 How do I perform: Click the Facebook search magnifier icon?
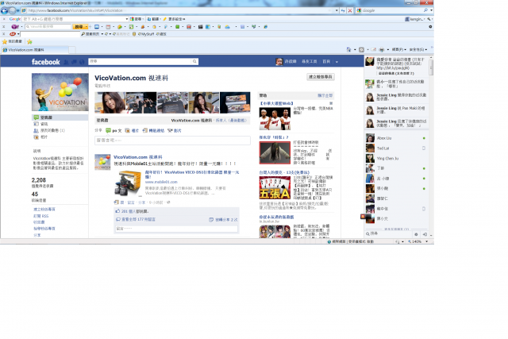(194, 61)
